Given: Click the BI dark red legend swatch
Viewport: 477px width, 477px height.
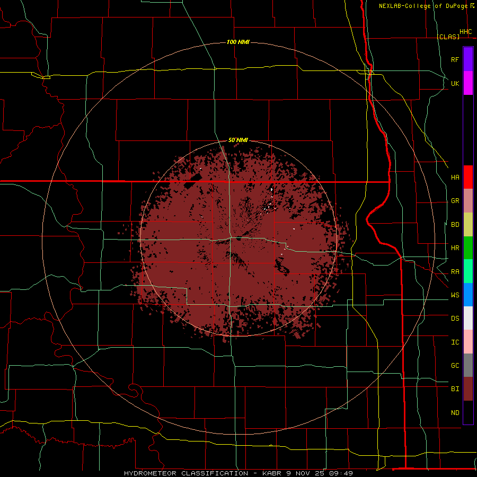Looking at the screenshot, I should (468, 389).
